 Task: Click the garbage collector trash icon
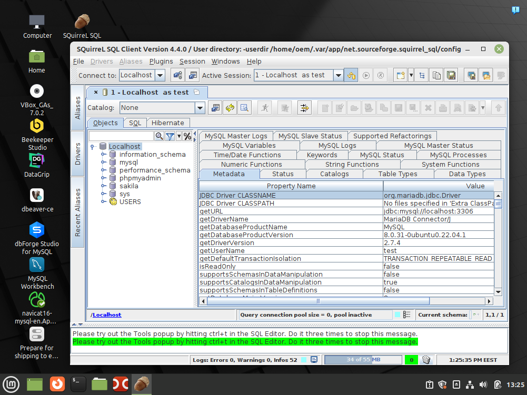click(x=426, y=360)
